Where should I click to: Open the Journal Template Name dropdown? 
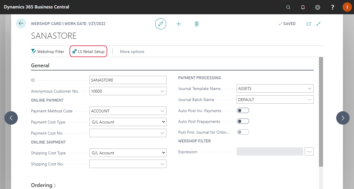click(310, 89)
